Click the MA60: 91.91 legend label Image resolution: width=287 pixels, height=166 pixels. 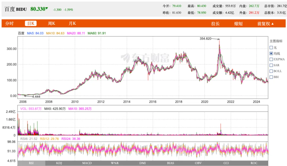click(97, 33)
